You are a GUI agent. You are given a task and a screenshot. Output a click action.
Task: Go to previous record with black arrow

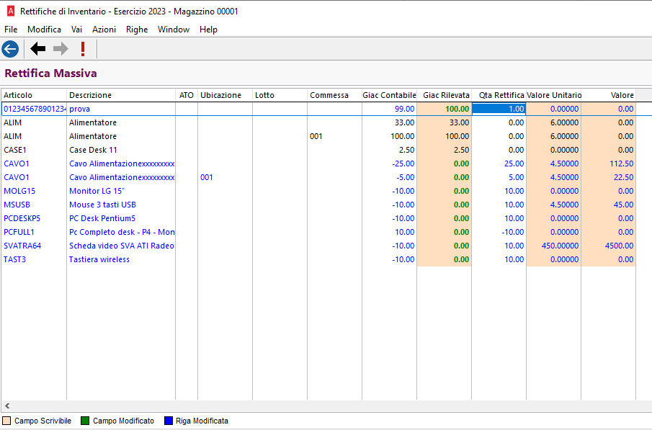38,49
